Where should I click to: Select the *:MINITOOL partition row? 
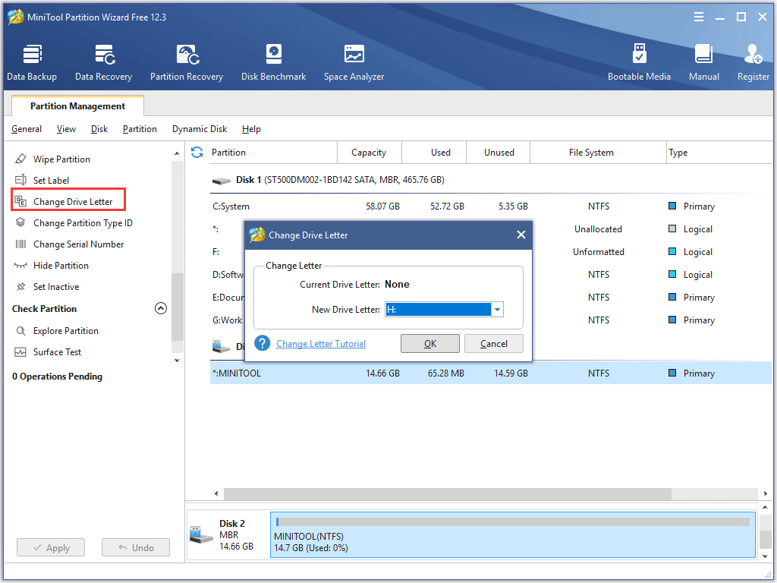(491, 373)
